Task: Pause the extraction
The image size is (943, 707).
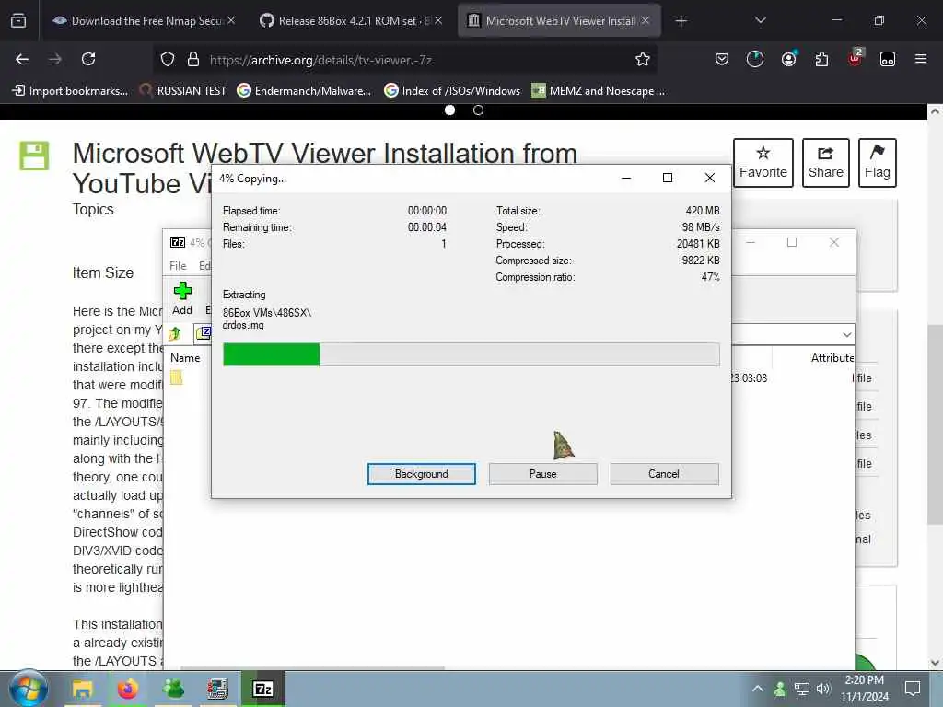Action: [x=542, y=474]
